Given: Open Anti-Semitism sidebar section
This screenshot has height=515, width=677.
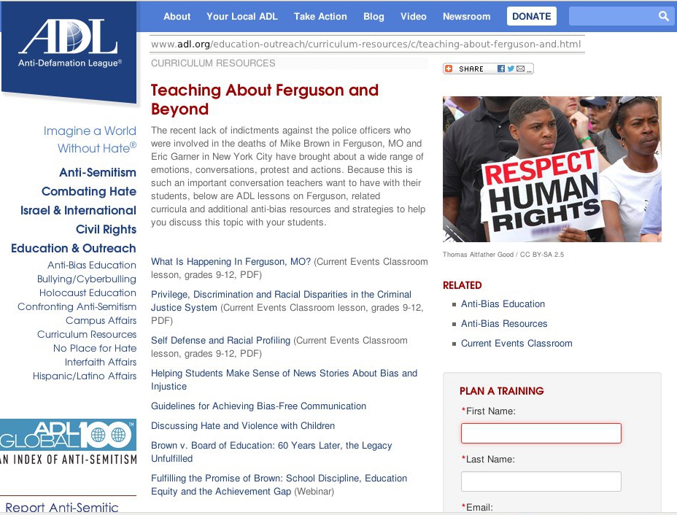Looking at the screenshot, I should 98,172.
